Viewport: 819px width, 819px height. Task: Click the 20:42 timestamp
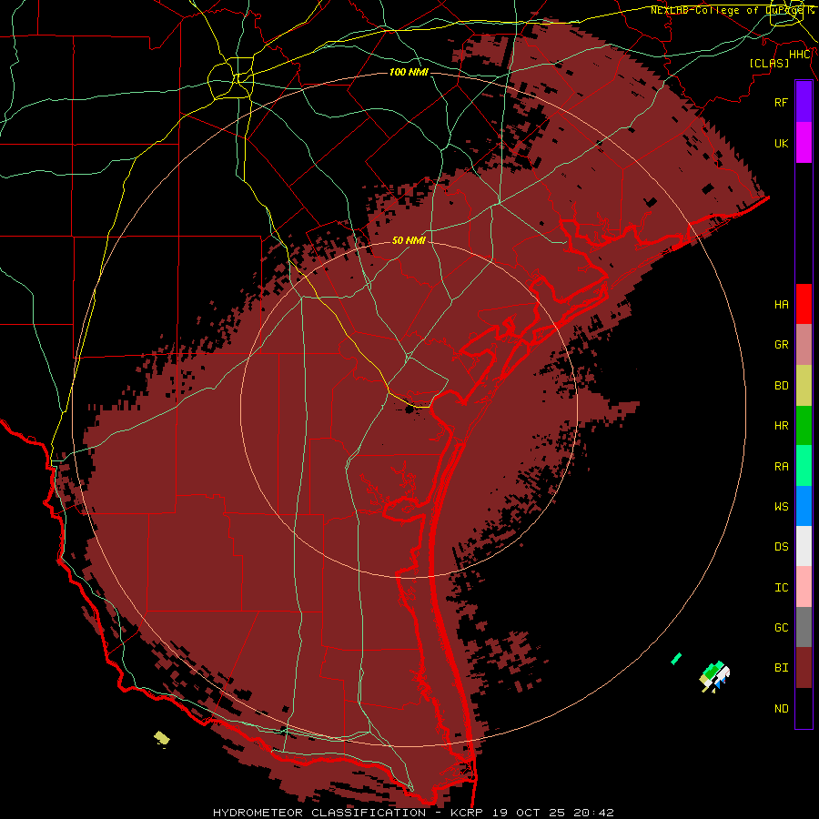pos(593,813)
